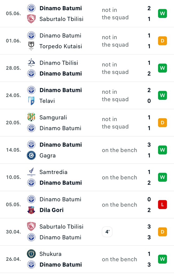The width and height of the screenshot is (174, 274).
Task: Click the red L result badge
Action: [x=162, y=205]
